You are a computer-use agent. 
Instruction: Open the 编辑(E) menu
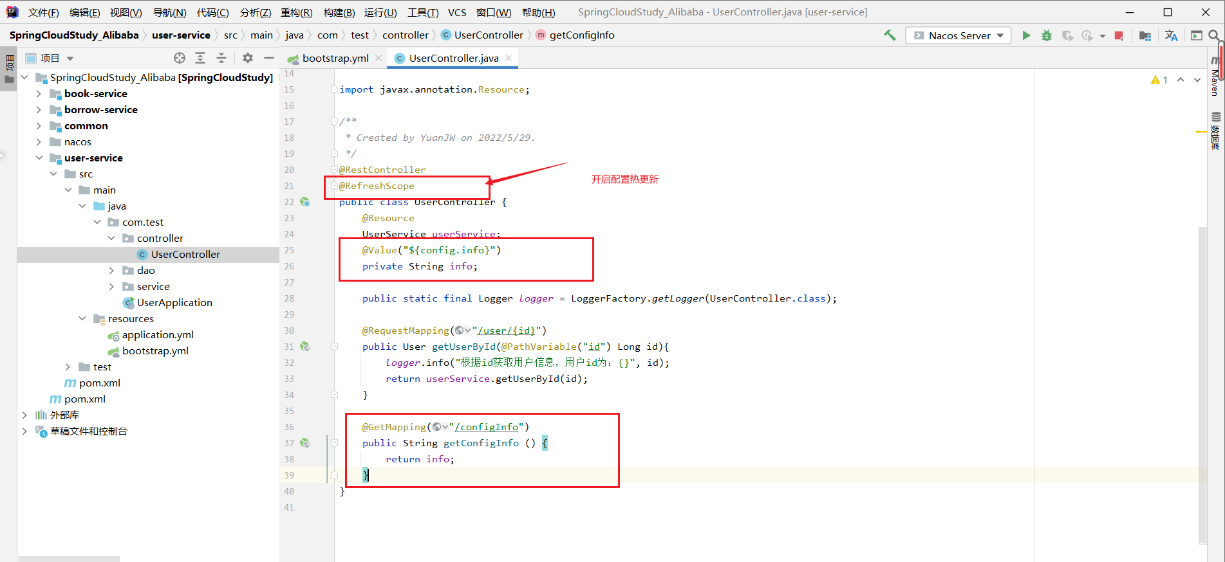[x=85, y=12]
